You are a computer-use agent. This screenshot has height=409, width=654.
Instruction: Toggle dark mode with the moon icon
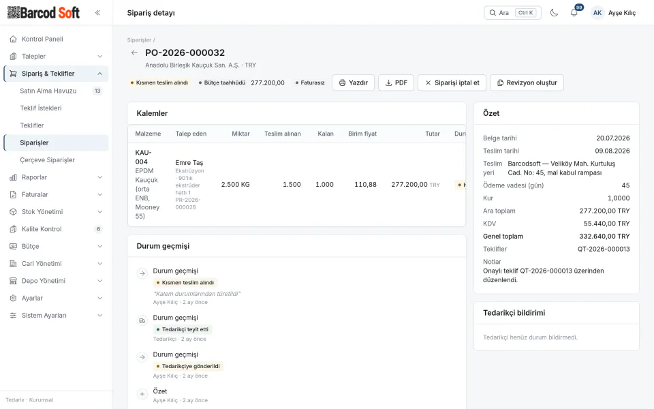click(x=554, y=12)
